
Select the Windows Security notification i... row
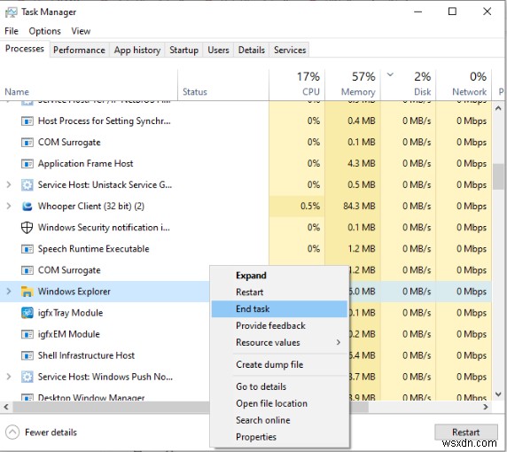(246, 228)
